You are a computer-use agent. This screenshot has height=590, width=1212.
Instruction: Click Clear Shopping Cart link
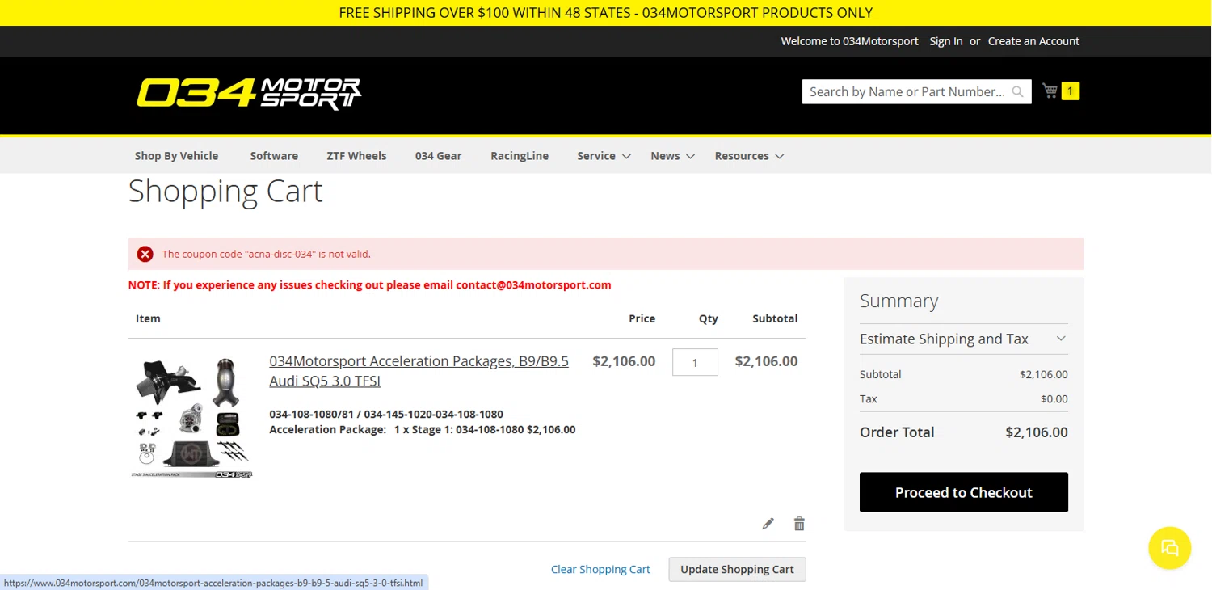pyautogui.click(x=600, y=569)
